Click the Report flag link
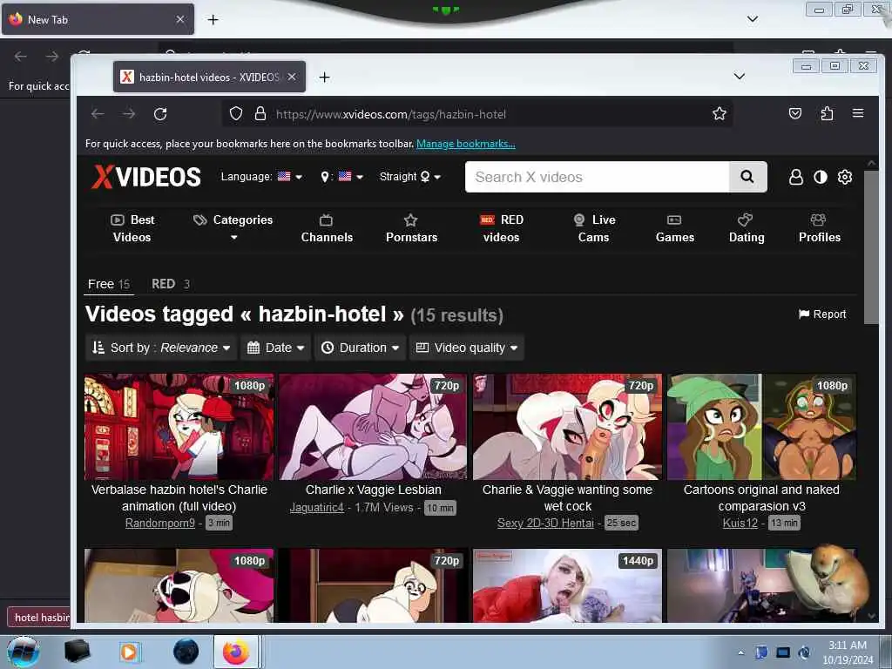Screen dimensions: 892x669 (x=822, y=314)
